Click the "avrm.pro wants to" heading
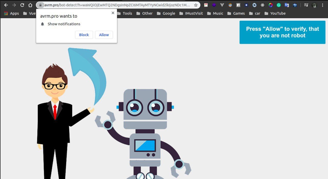328x179 pixels. click(59, 16)
